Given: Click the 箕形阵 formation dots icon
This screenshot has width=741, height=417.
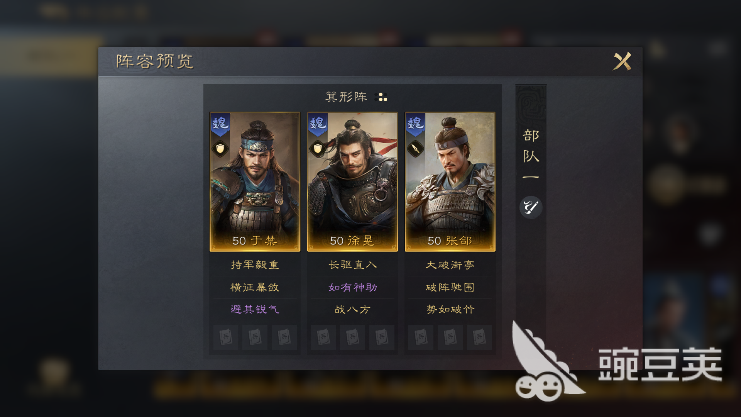Looking at the screenshot, I should click(381, 97).
